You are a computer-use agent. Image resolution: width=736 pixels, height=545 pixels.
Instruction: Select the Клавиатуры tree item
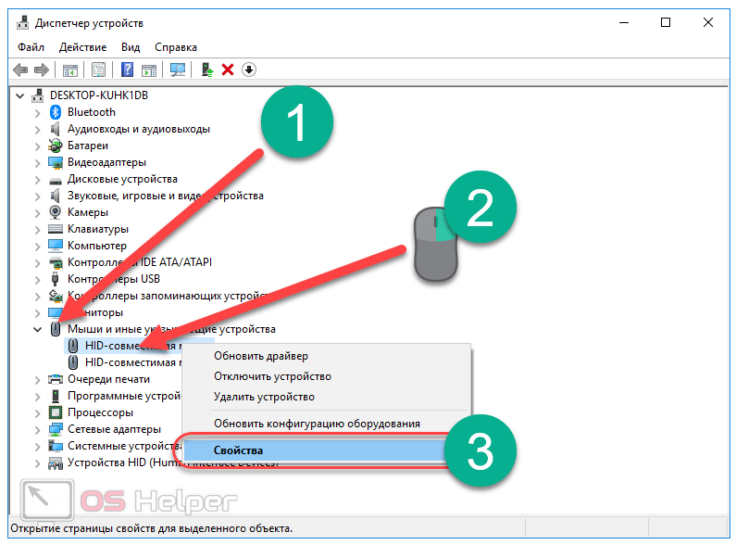(x=98, y=229)
